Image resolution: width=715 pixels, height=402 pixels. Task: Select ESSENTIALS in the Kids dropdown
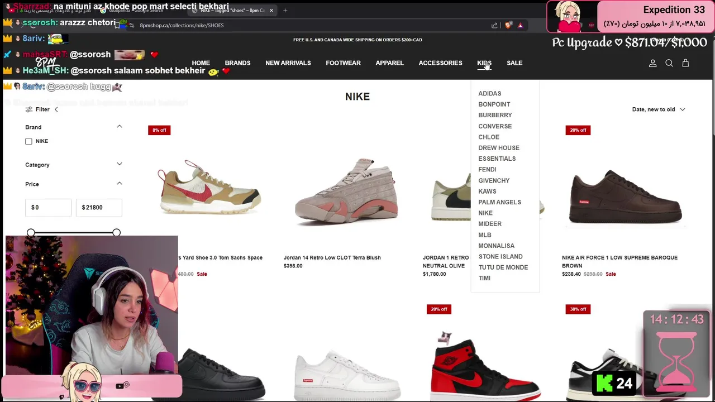pos(497,159)
